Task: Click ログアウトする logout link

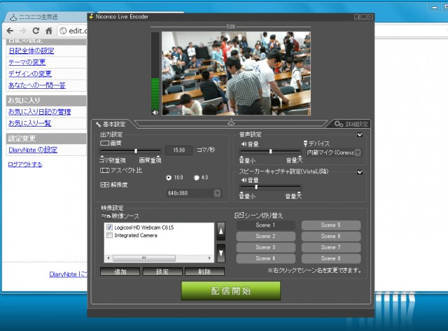Action: pos(25,164)
